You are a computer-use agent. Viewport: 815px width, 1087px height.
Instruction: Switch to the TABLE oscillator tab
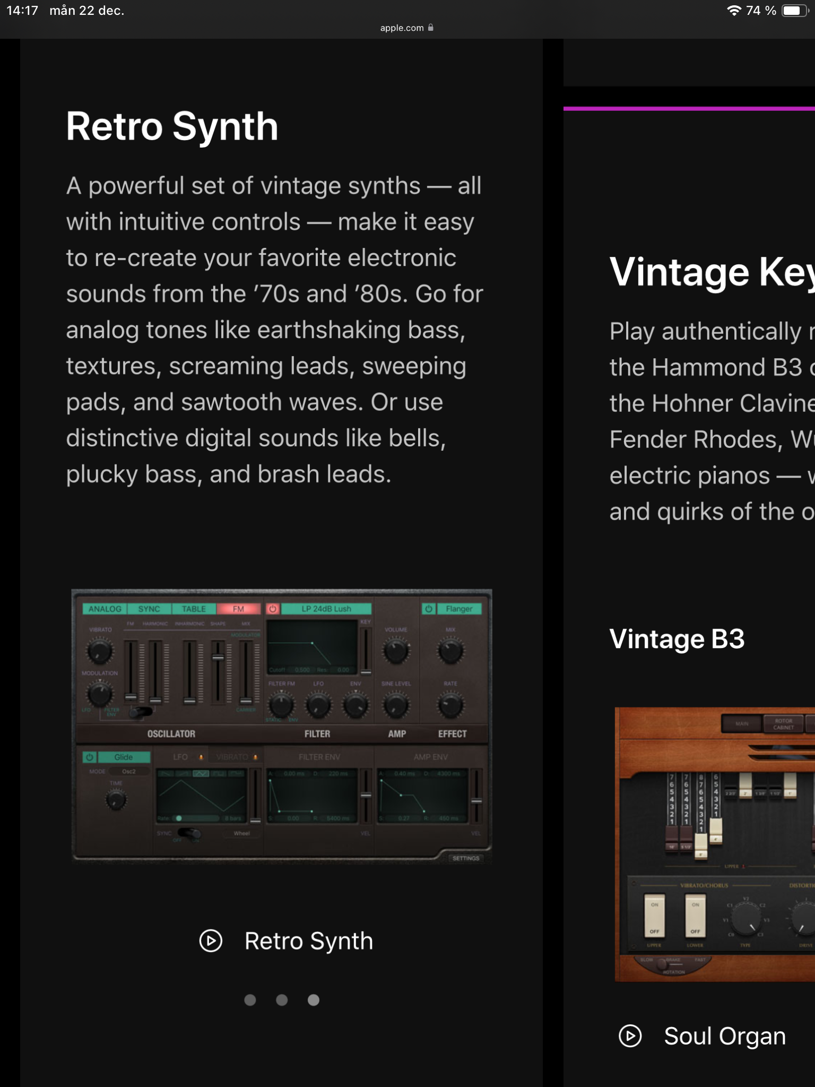click(194, 609)
